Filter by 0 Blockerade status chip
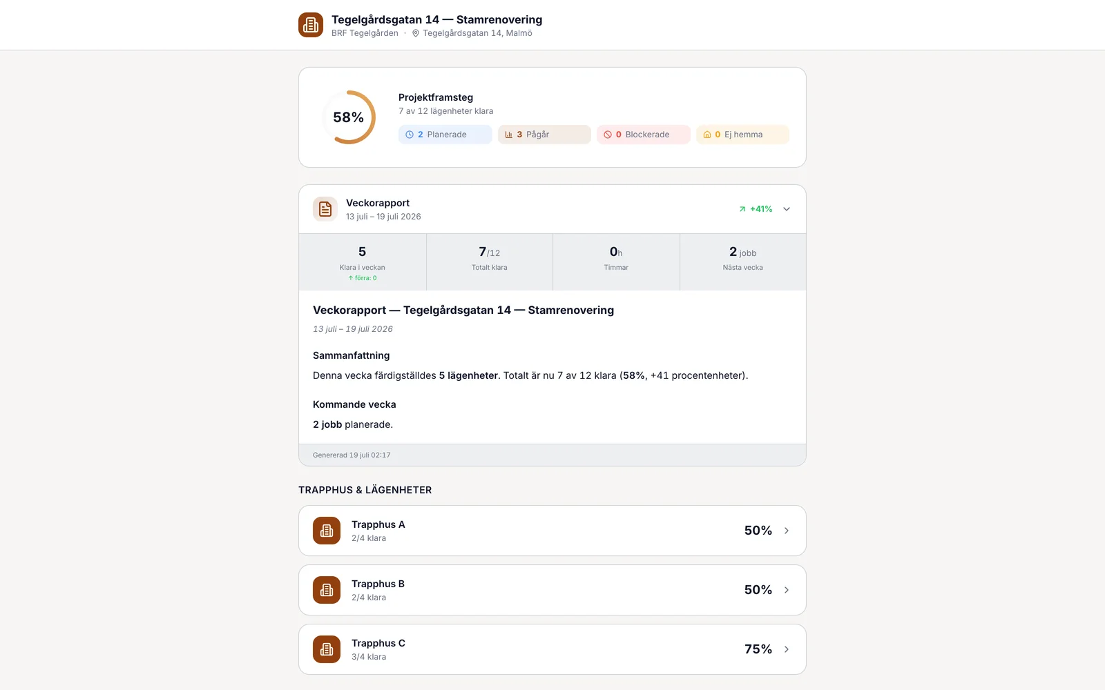This screenshot has width=1105, height=690. click(644, 135)
